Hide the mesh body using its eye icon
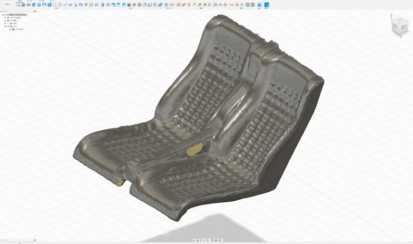Screen dimensions: 413x244 click(10, 29)
